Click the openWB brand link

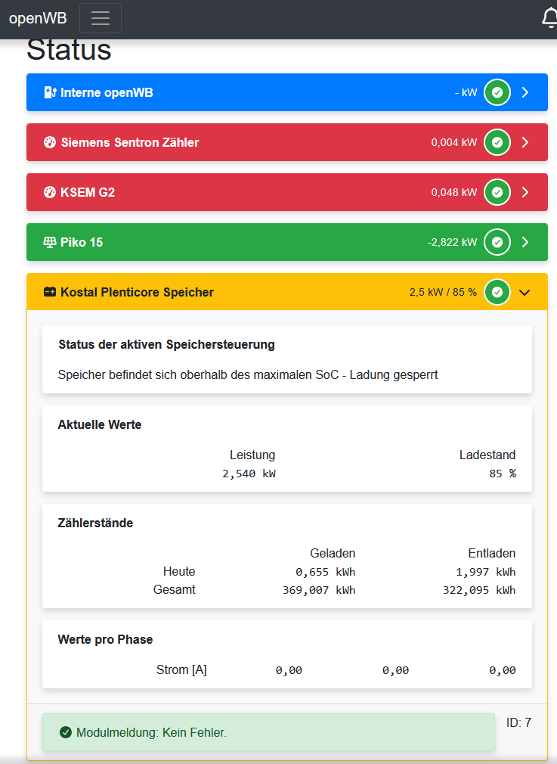tap(38, 19)
